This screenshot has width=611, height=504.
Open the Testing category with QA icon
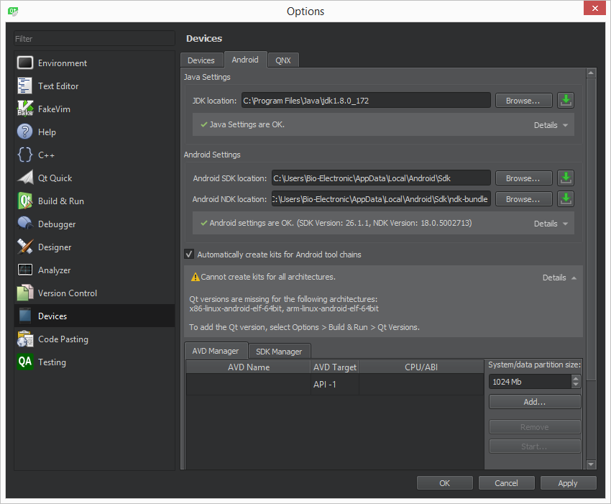tap(52, 362)
